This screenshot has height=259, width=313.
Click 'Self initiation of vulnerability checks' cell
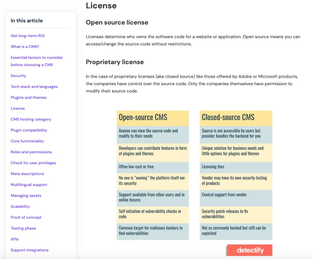tap(153, 214)
